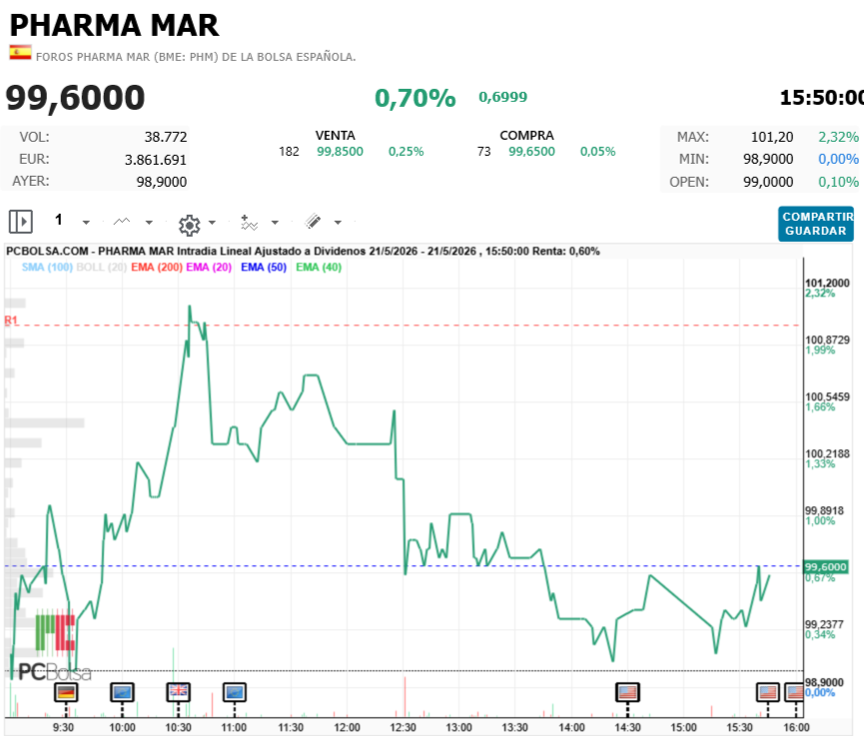The height and width of the screenshot is (736, 864).
Task: Click the COMPARTIR GUARDAR button
Action: tap(816, 224)
